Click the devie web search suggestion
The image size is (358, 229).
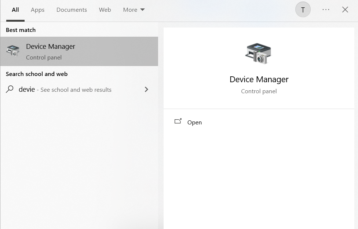point(79,90)
